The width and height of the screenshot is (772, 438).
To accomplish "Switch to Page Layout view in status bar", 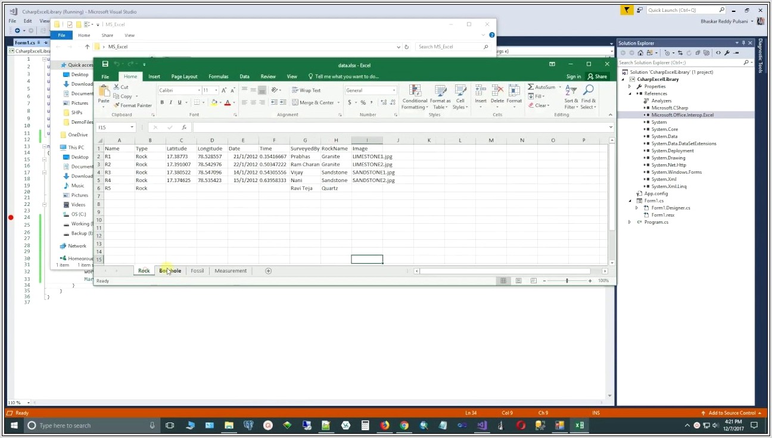I will (x=518, y=280).
